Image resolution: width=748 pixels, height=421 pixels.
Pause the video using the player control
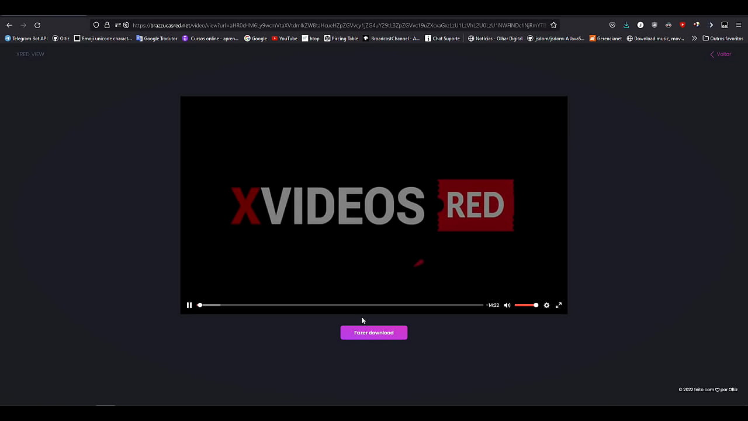click(x=189, y=305)
